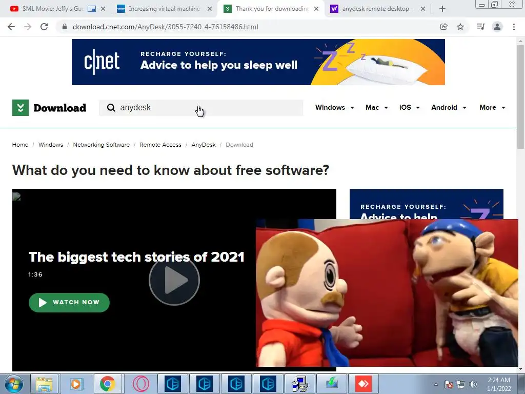Launch the media player taskbar icon
The width and height of the screenshot is (525, 394).
76,384
